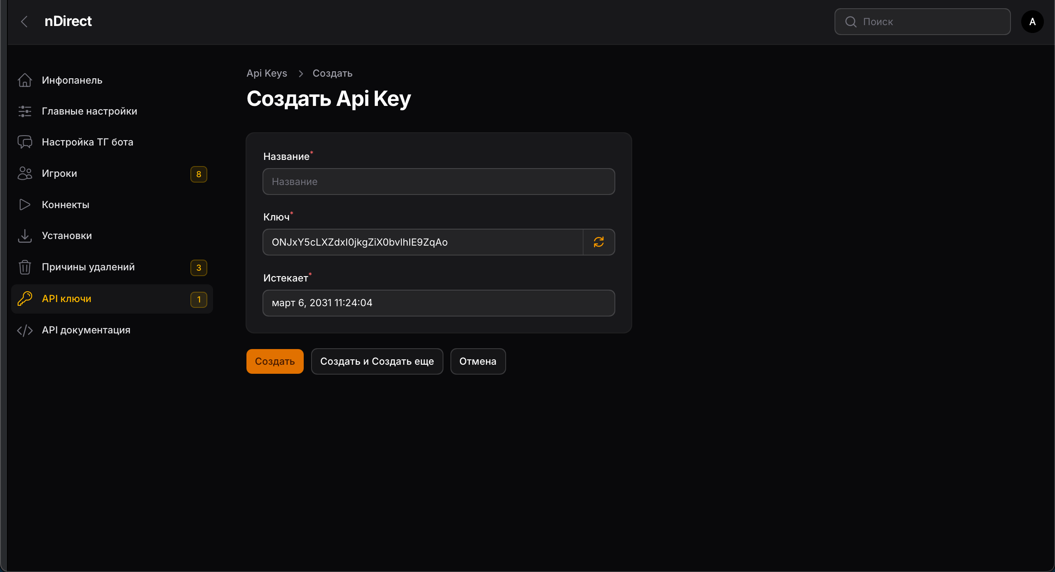Focus the Название input field
This screenshot has height=572, width=1055.
coord(438,182)
